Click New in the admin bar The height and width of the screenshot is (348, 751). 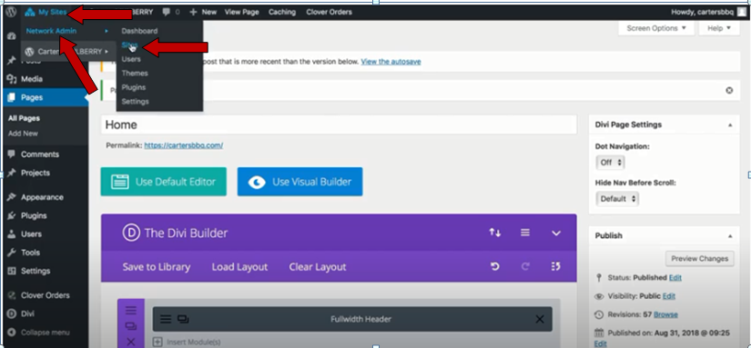(x=203, y=12)
